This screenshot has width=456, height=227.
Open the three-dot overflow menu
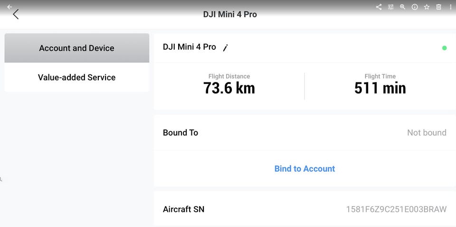point(450,7)
